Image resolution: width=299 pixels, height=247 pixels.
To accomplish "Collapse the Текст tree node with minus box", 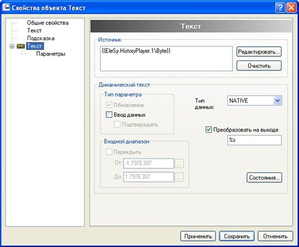I will point(12,46).
